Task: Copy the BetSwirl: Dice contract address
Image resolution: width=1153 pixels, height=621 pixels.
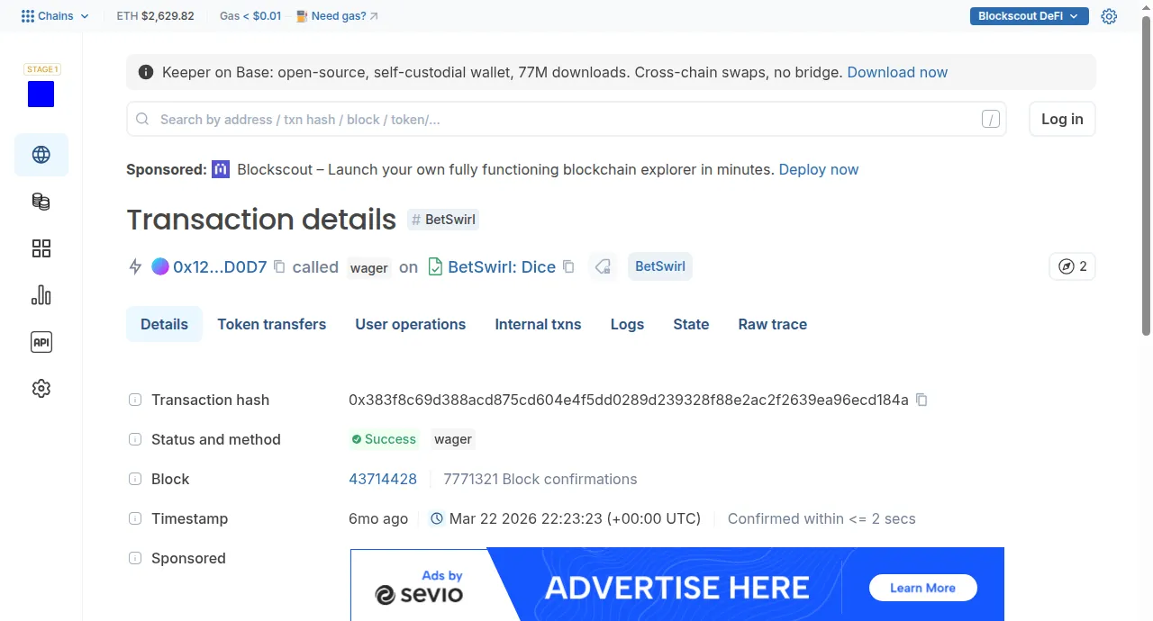Action: (x=568, y=266)
